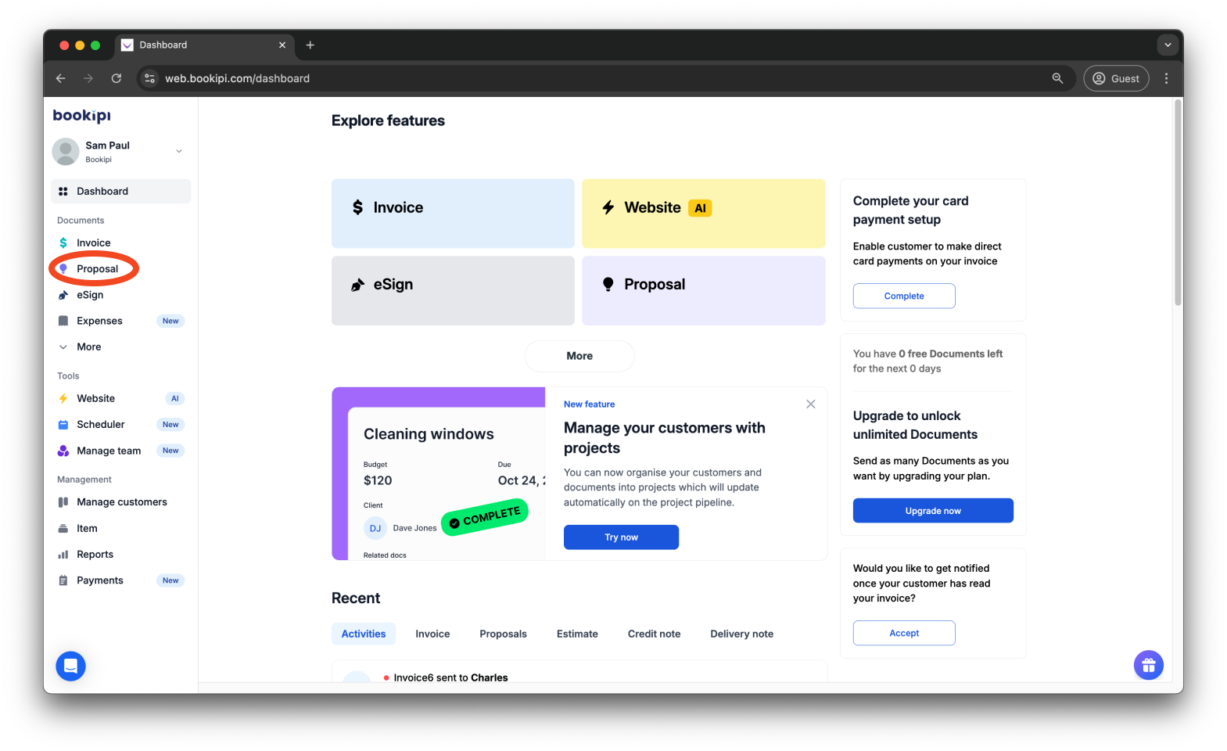Screen dimensions: 1227x751
Task: Open a new browser tab with plus
Action: pyautogui.click(x=310, y=45)
